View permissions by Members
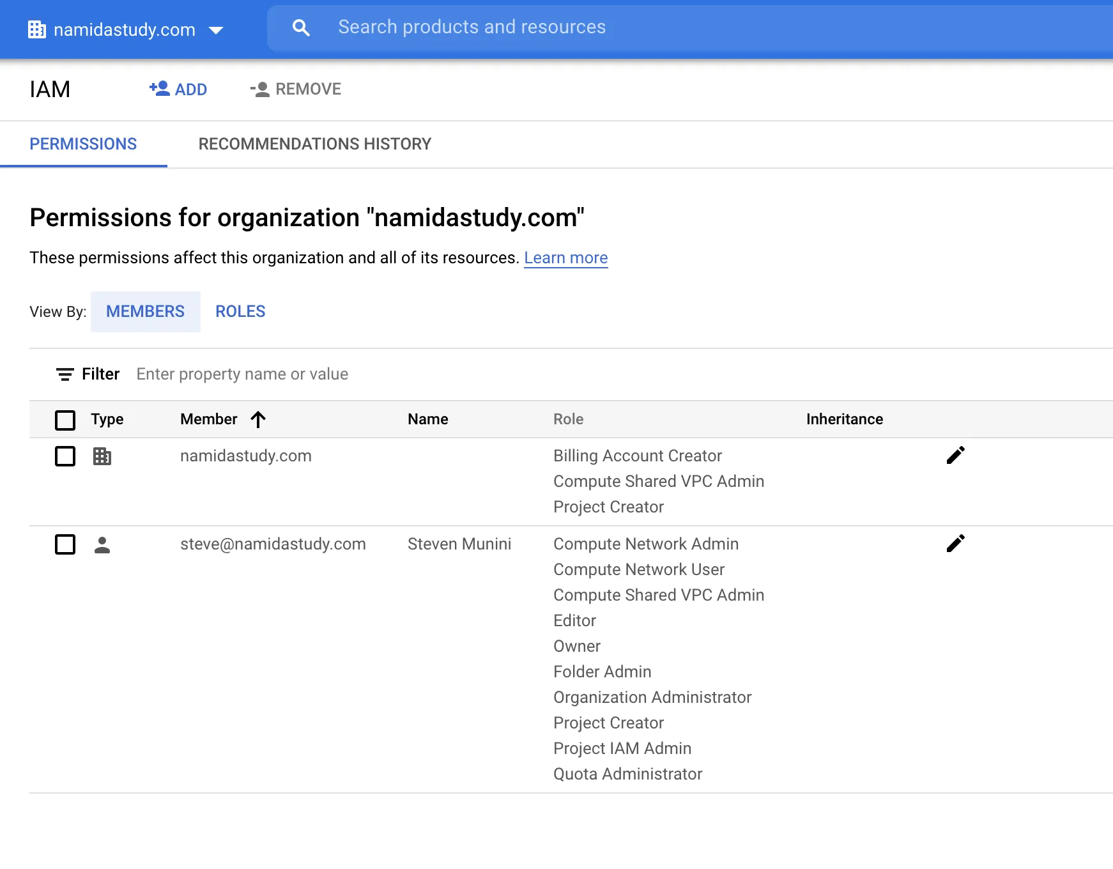Screen dimensions: 1113x869 (x=145, y=311)
